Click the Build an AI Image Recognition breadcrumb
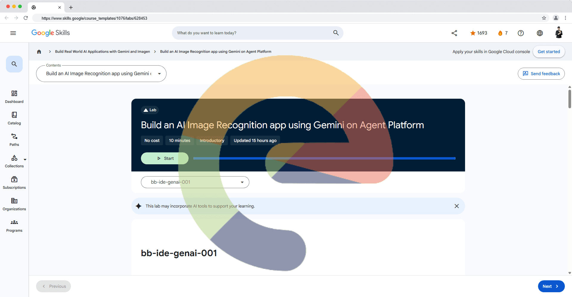Viewport: 572px width, 297px height. point(216,52)
